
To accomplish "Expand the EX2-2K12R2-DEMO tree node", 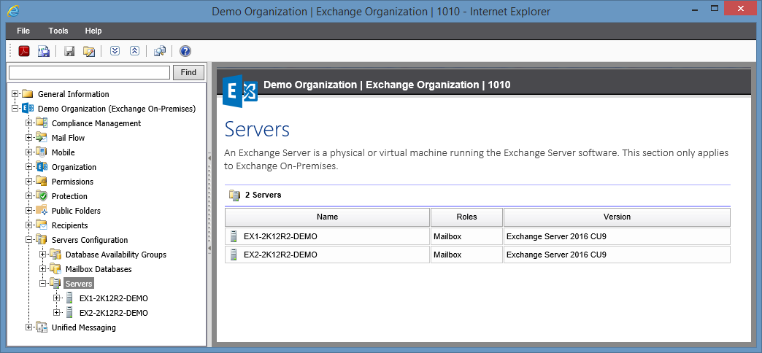I will tap(57, 312).
